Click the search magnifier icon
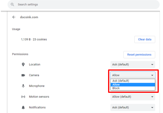This screenshot has height=113, width=163. coord(12,5)
